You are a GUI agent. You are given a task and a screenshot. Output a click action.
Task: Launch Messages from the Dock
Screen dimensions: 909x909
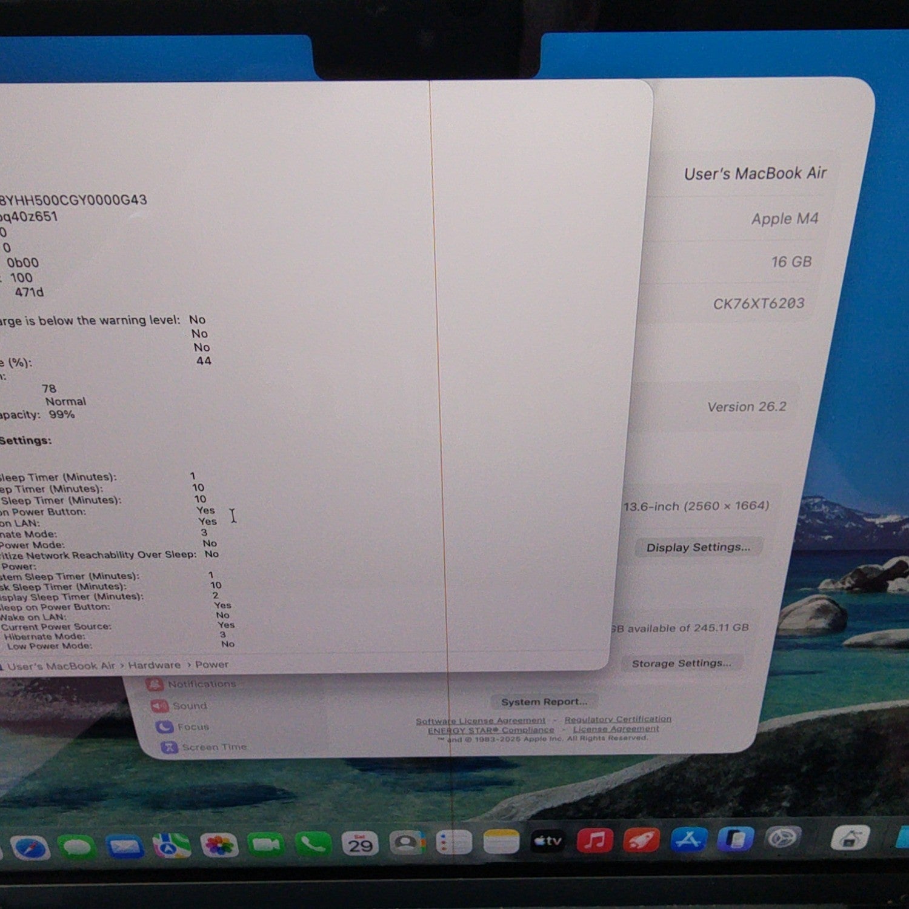[x=77, y=847]
